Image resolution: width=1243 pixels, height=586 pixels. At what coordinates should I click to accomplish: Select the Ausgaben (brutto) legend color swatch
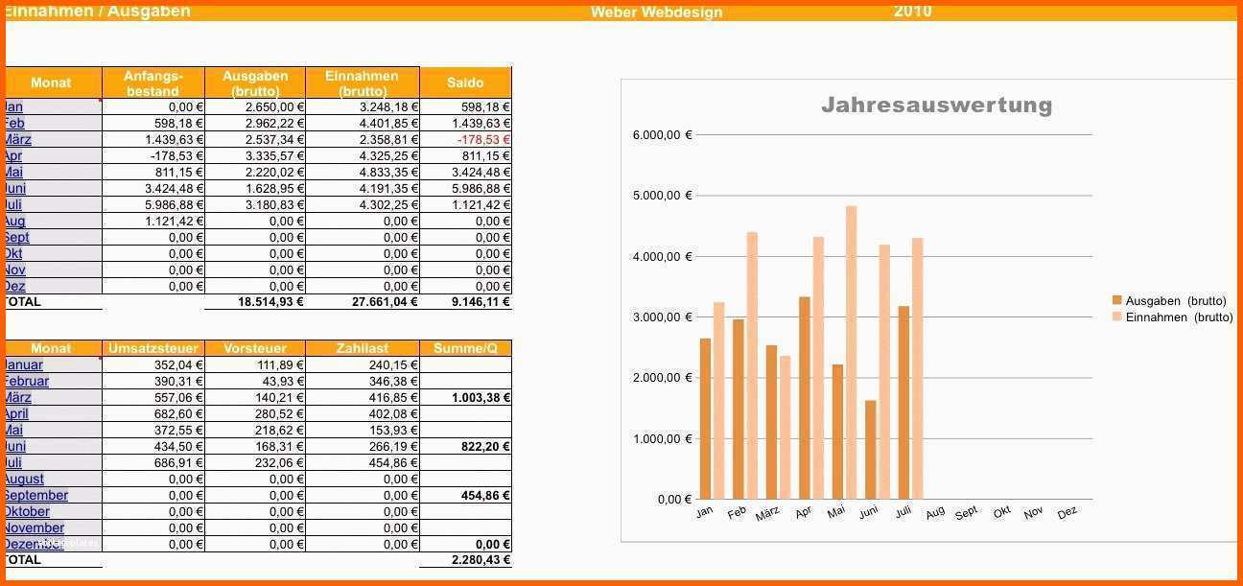pos(1116,301)
